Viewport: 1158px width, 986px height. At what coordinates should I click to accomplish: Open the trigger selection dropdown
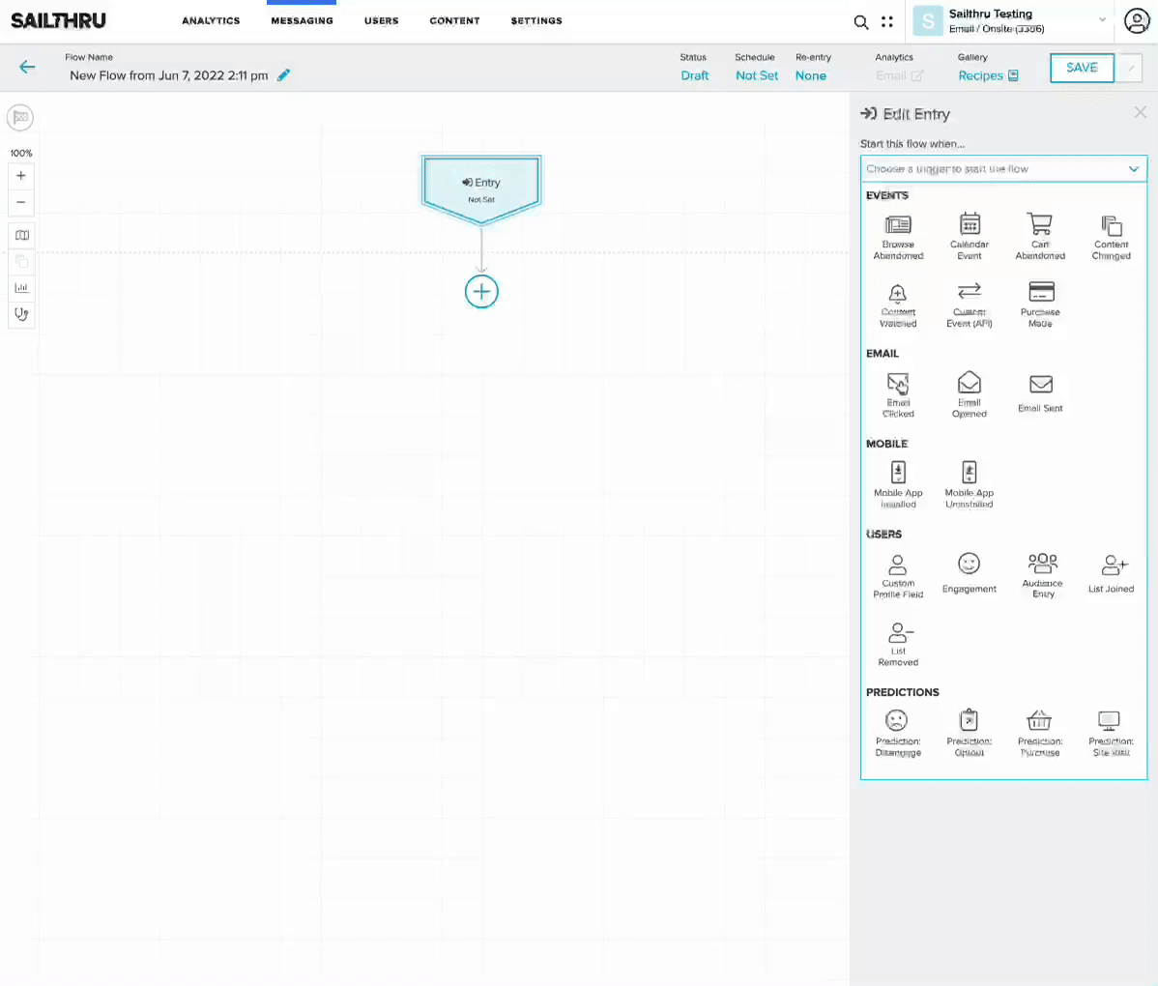(x=1003, y=169)
